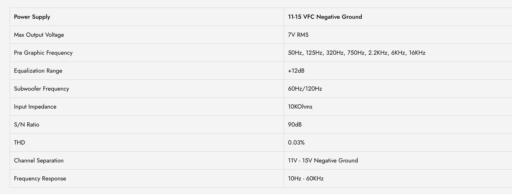Click the 11V - 15V Negative Ground value
Viewport: 512px width, 194px height.
click(x=323, y=161)
